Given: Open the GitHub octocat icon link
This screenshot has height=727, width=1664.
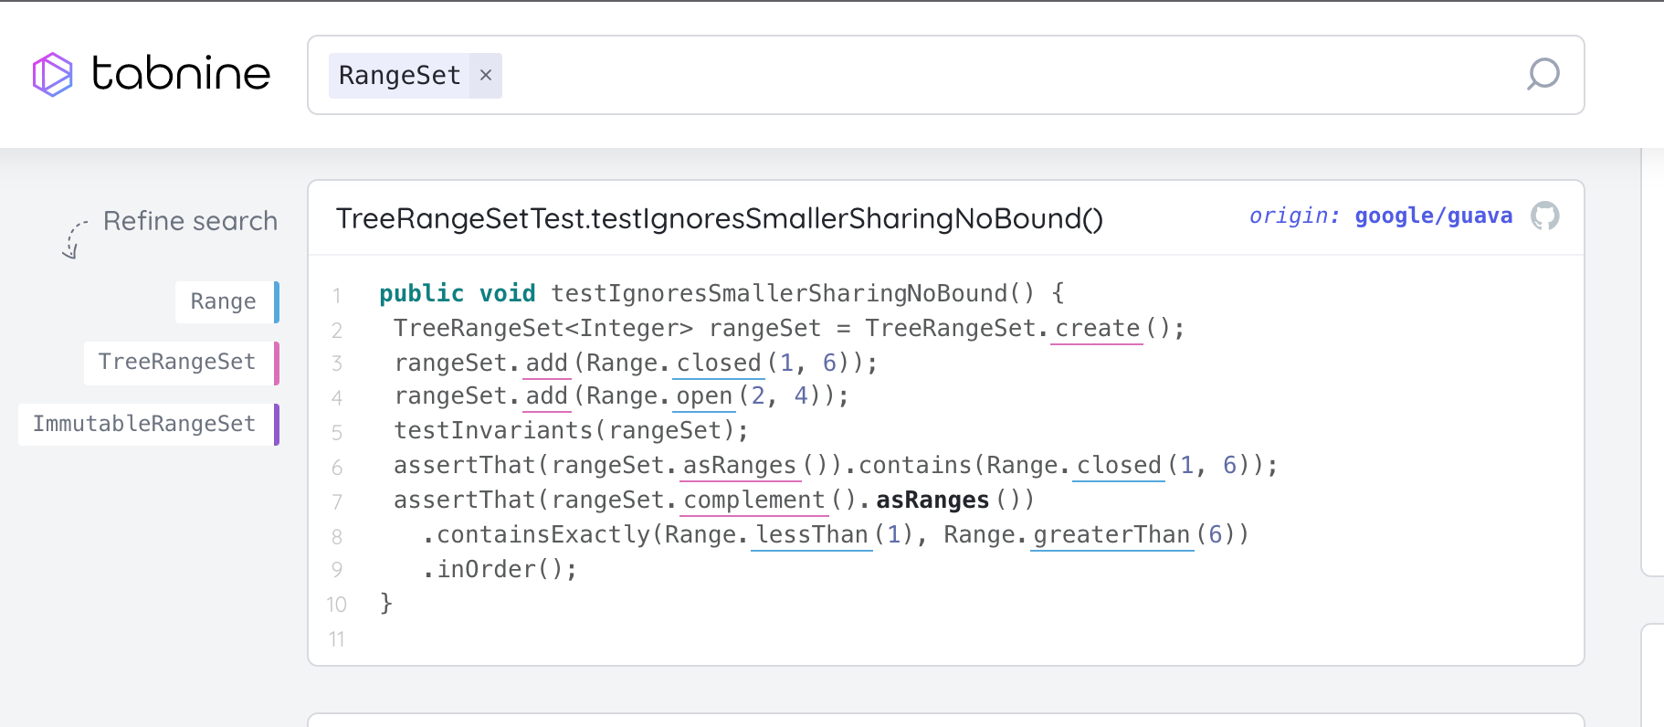Looking at the screenshot, I should coord(1544,216).
